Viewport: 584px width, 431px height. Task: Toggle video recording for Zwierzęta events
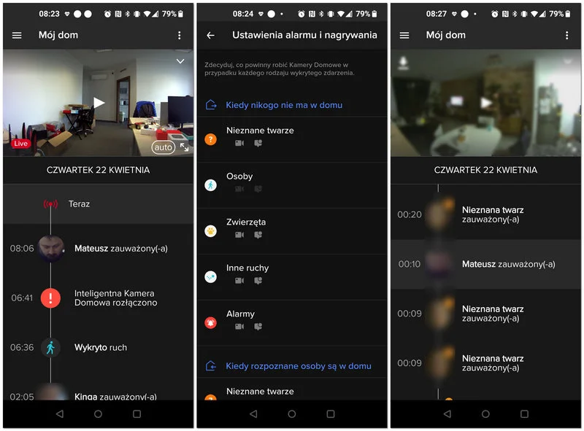[239, 235]
